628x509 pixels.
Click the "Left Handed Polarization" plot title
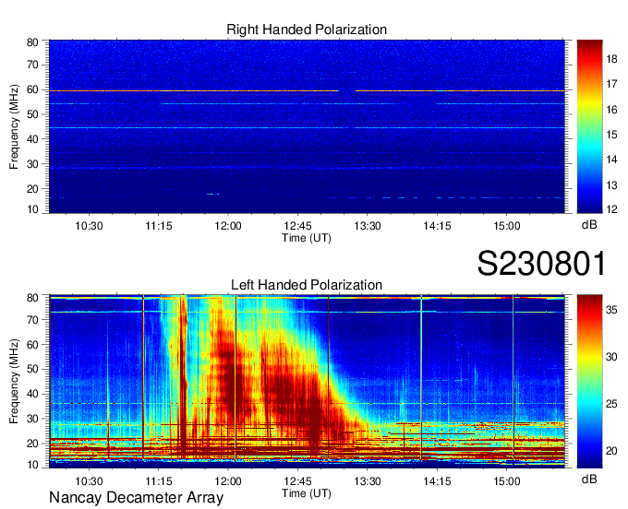pyautogui.click(x=307, y=285)
